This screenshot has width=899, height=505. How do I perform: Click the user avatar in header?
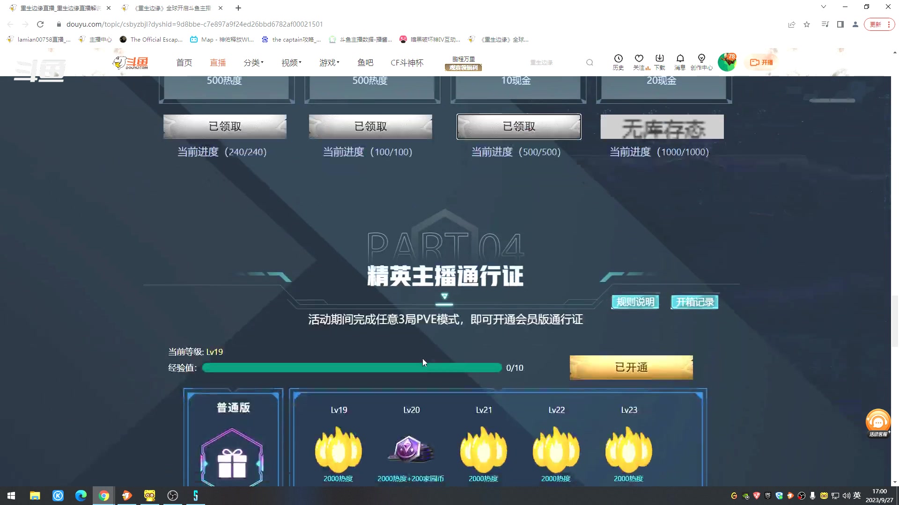pos(727,62)
